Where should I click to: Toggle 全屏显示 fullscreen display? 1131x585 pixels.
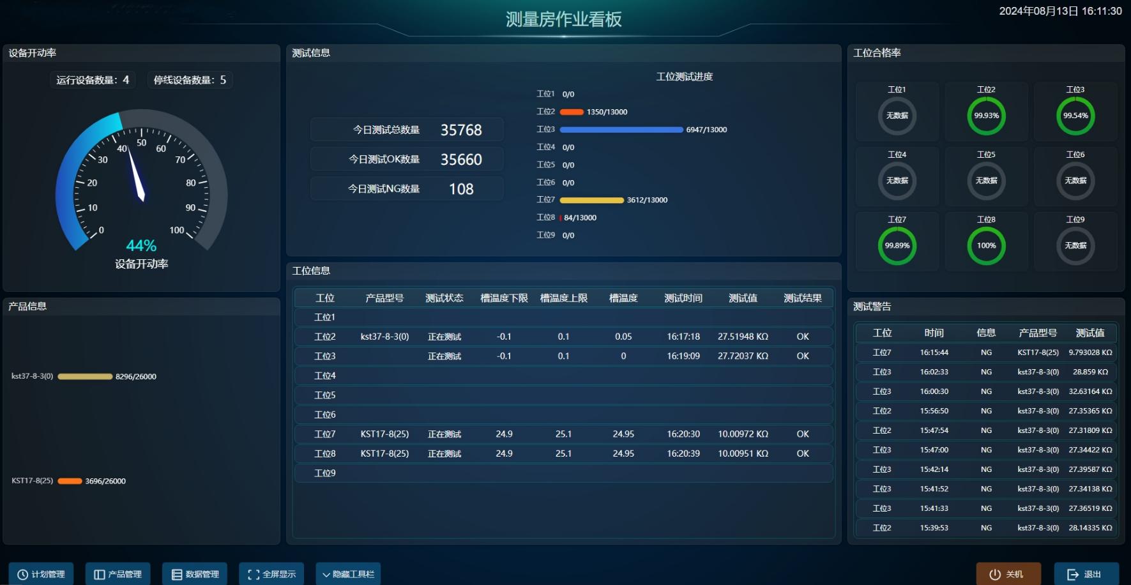click(x=271, y=574)
